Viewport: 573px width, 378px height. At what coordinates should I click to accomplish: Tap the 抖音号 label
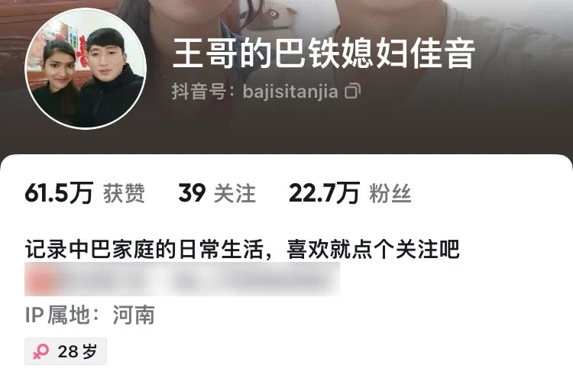[x=199, y=92]
